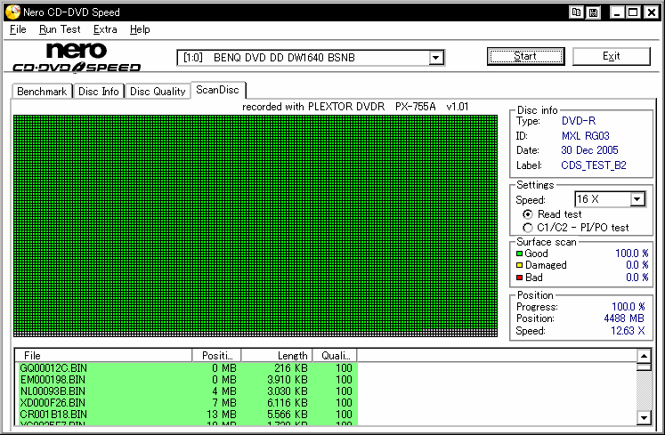
Task: Click the 4 MB position cell
Action: (x=224, y=391)
